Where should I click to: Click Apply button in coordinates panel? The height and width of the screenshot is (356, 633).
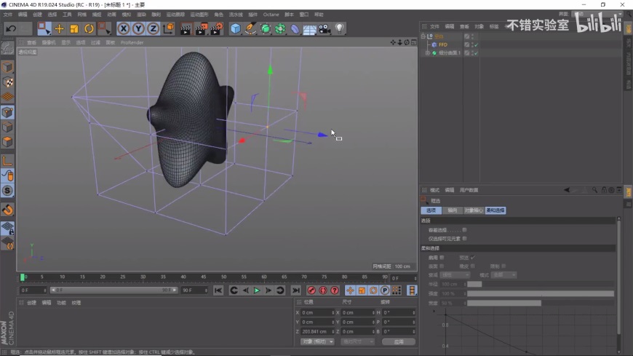pos(399,342)
